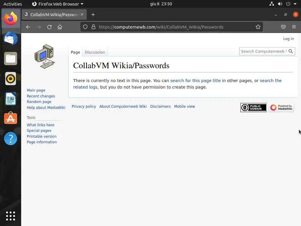Open the clock and calendar panel

161,4
